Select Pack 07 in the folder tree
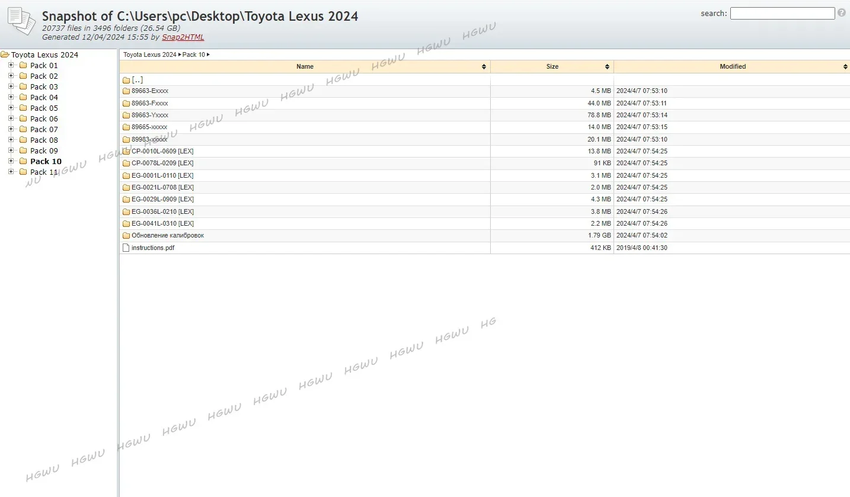This screenshot has width=850, height=497. (44, 129)
